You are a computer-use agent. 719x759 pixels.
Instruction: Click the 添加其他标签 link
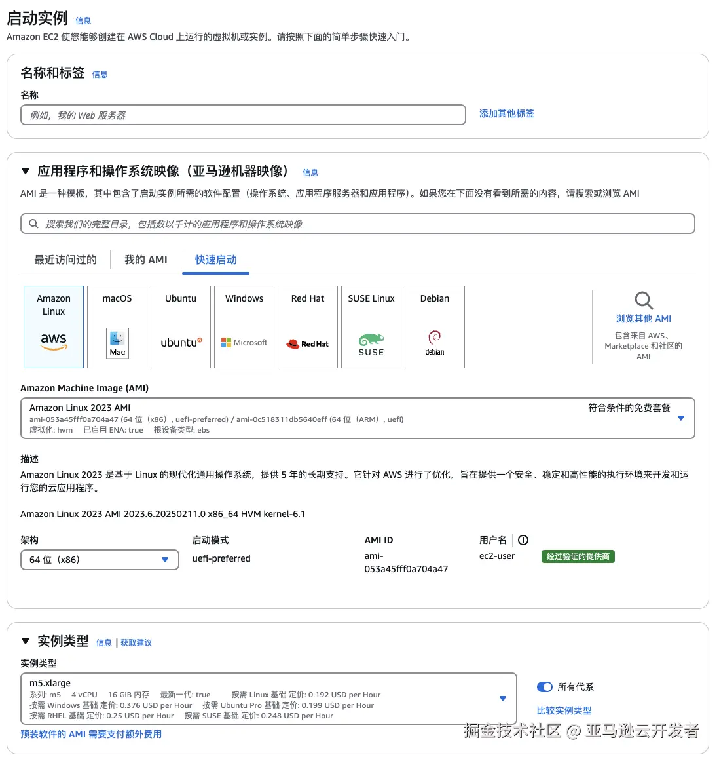pos(507,113)
